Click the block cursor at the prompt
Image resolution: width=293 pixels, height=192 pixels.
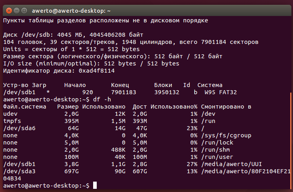click(95, 185)
